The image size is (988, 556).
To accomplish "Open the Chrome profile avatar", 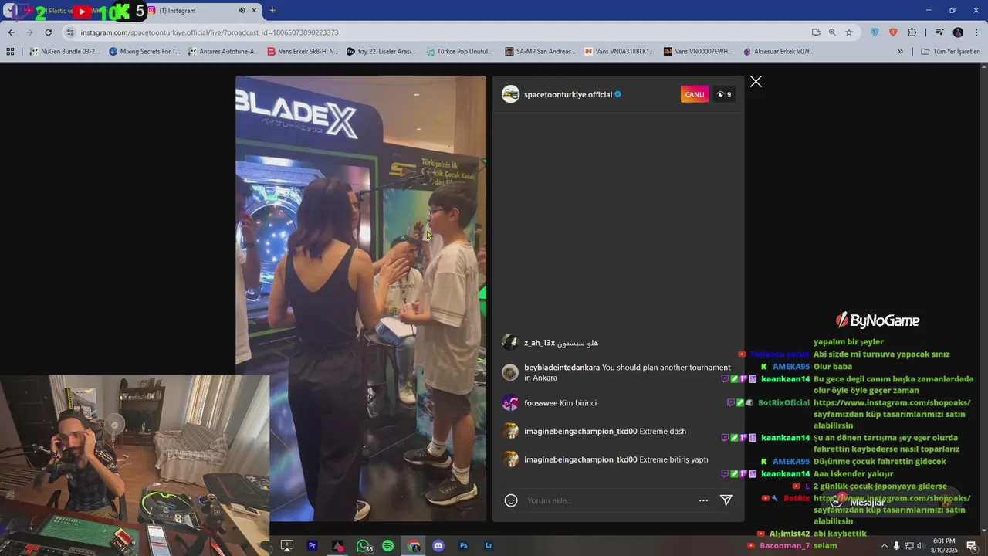I will click(958, 32).
